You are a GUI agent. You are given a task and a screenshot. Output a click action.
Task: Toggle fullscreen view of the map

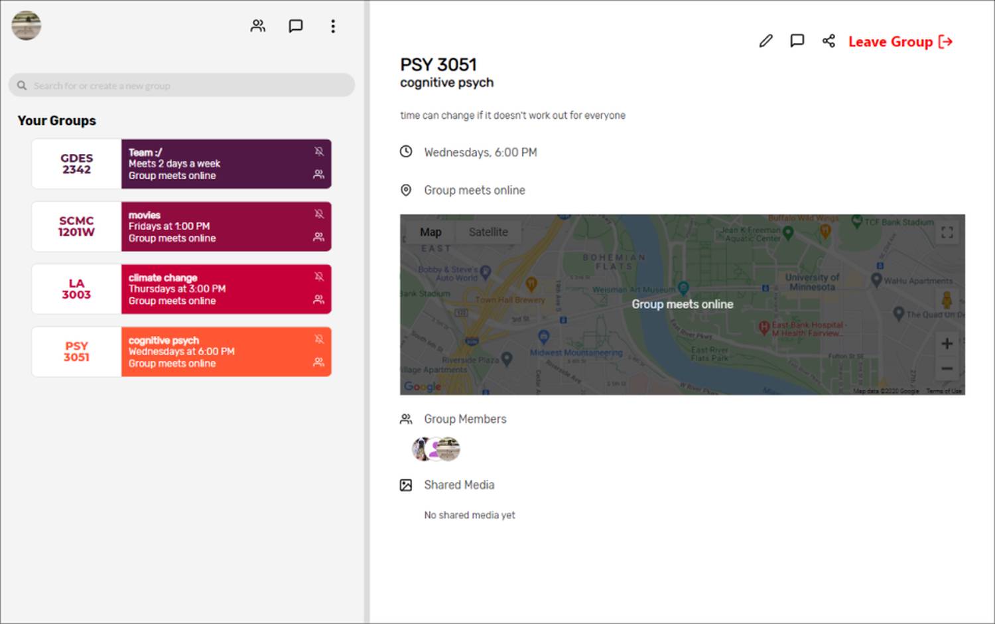947,232
